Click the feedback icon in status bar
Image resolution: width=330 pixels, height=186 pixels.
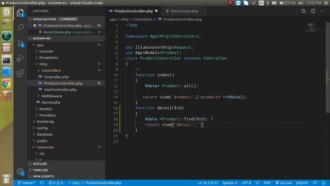point(315,183)
